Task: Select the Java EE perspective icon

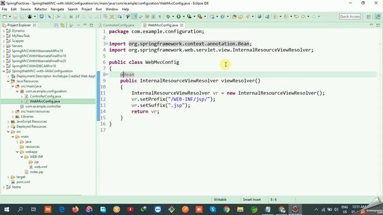Action: point(378,17)
